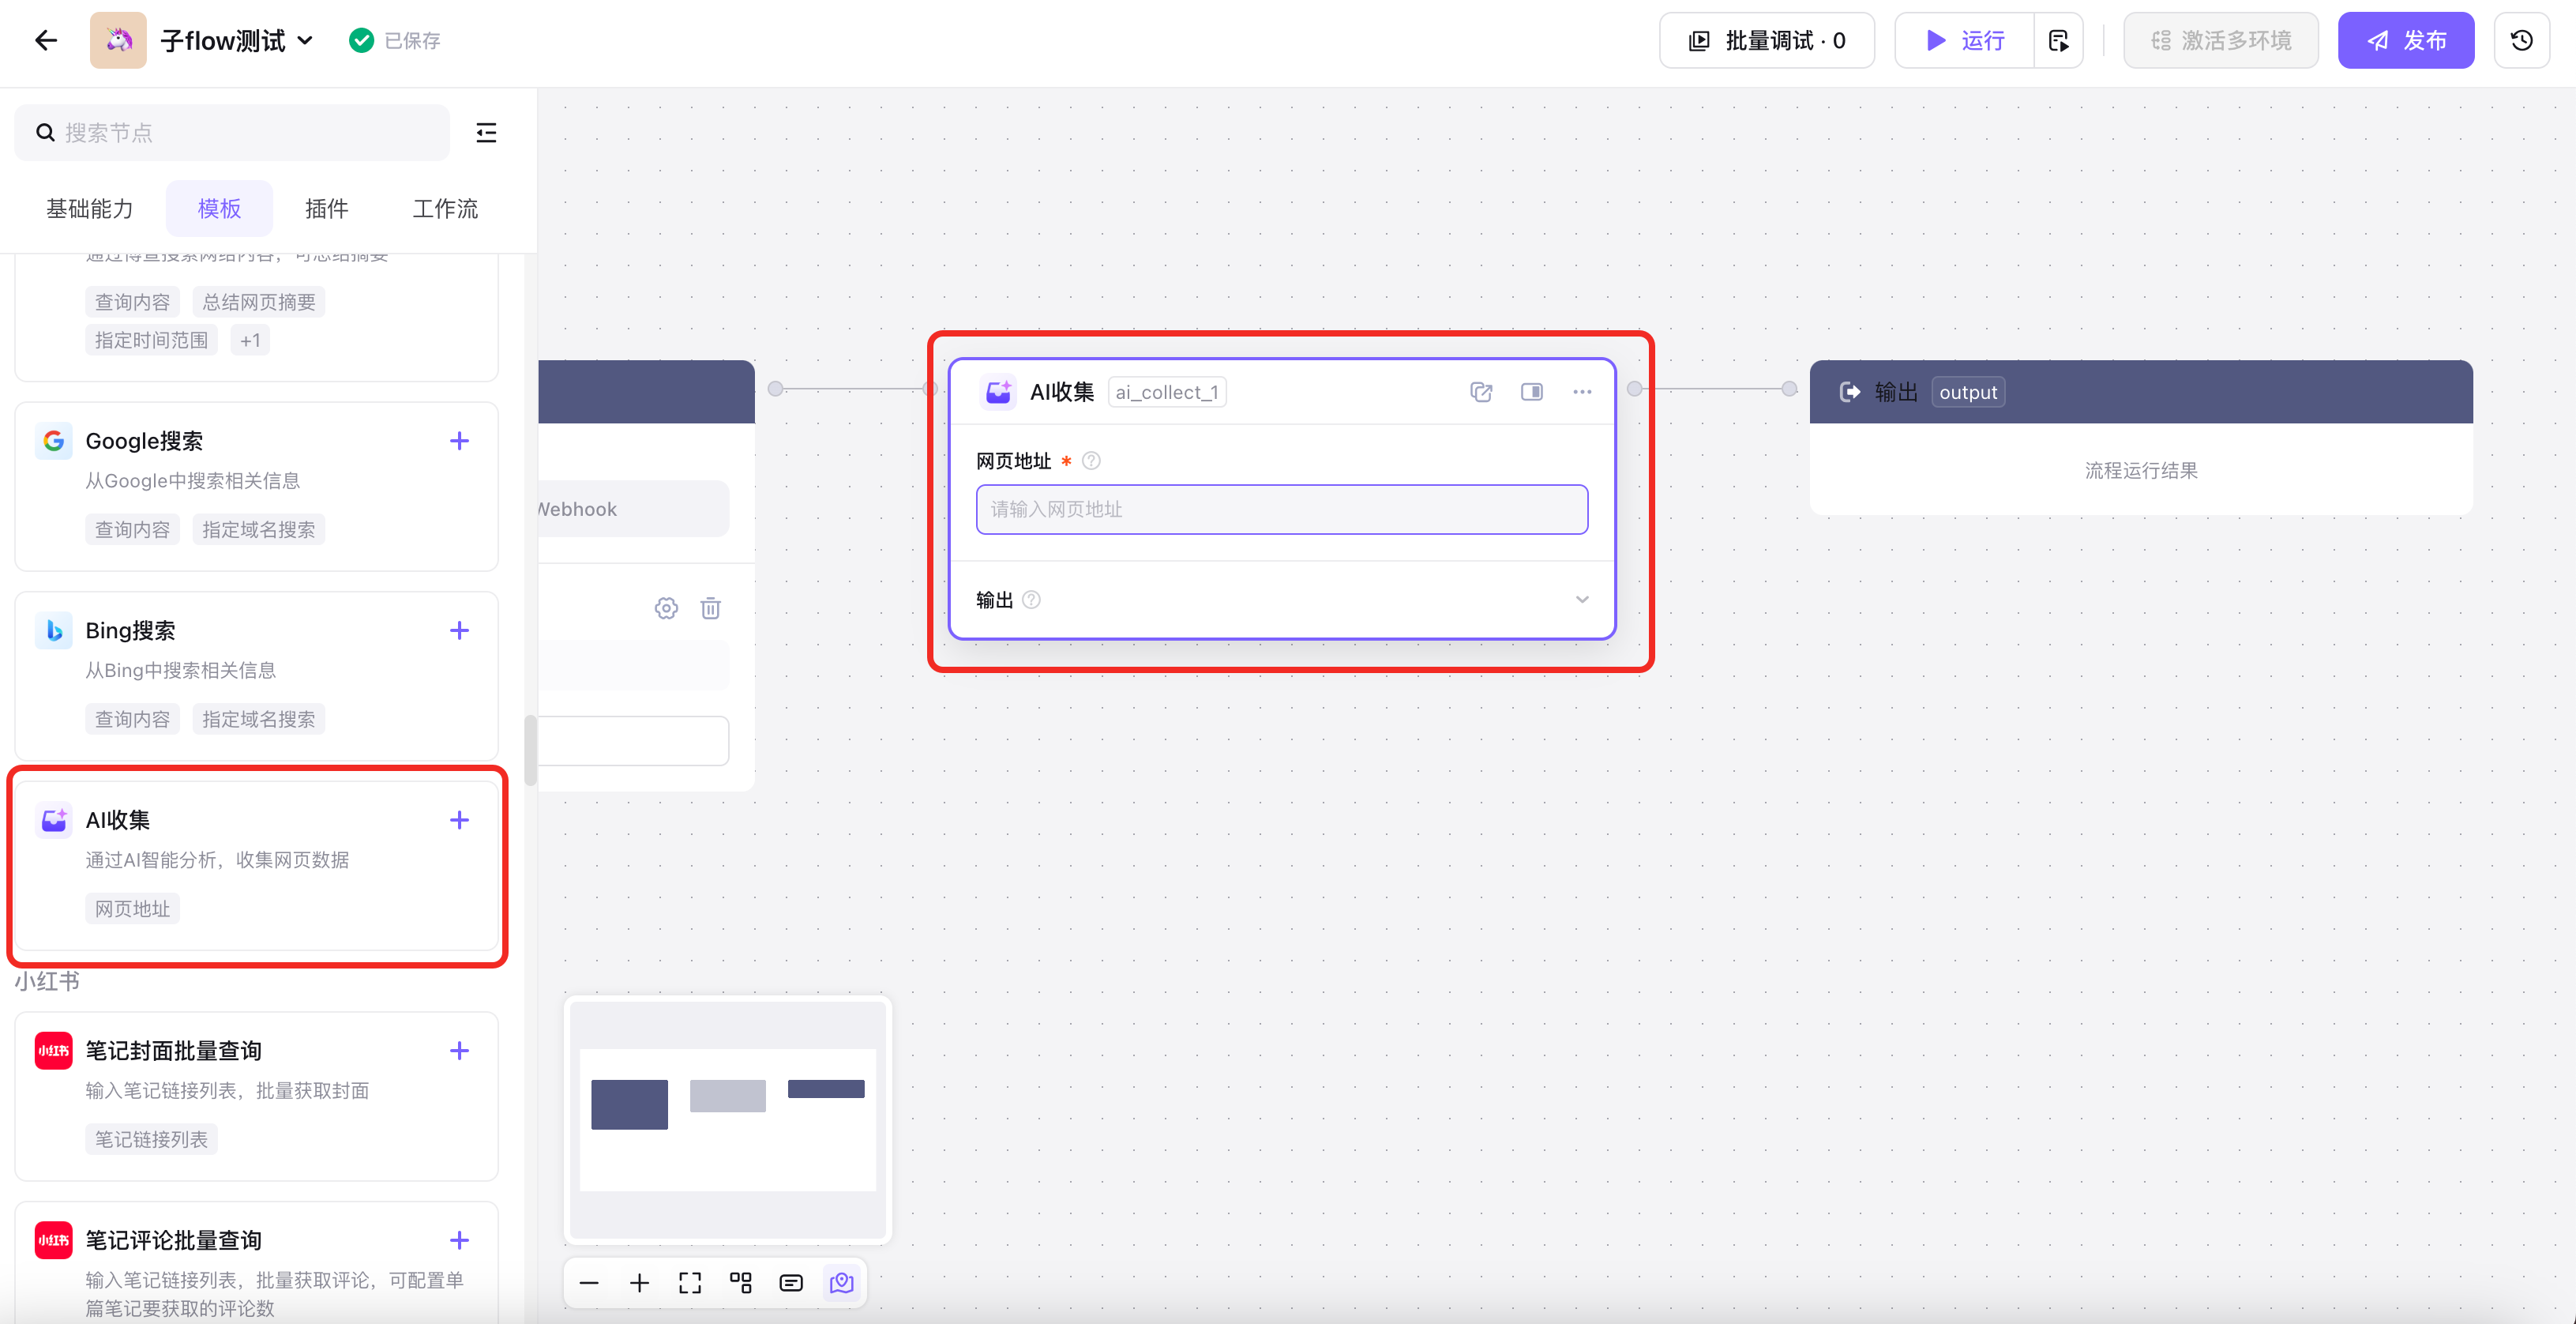Expand the 输出 section chevron
Viewport: 2576px width, 1324px height.
[x=1582, y=599]
